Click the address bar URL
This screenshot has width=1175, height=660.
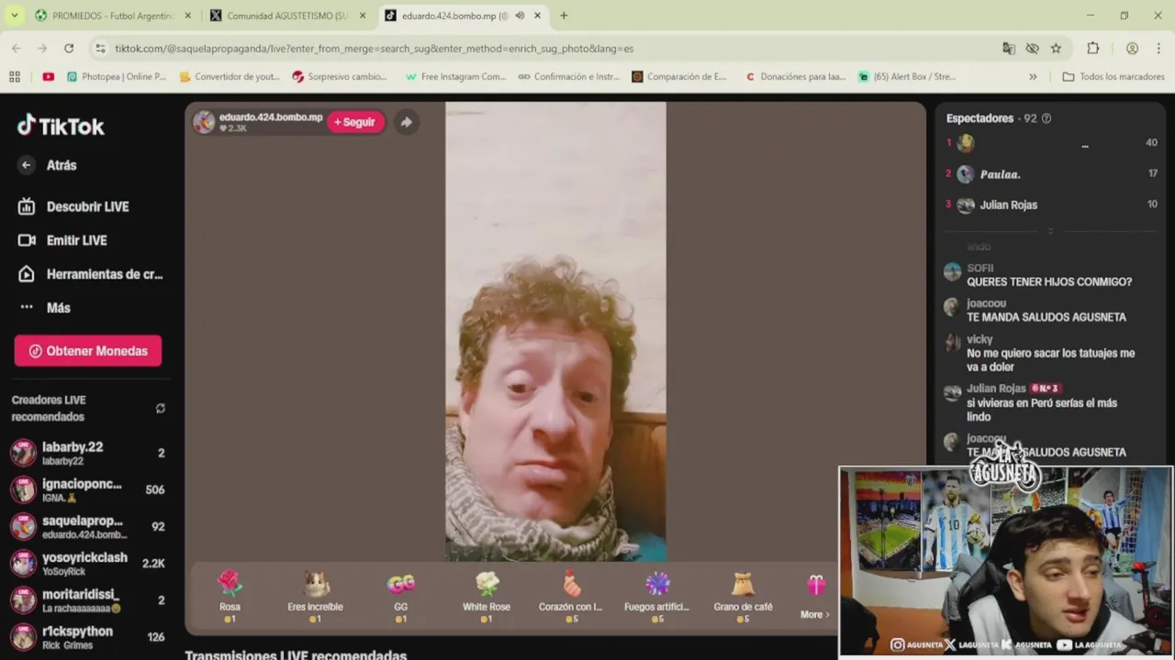coord(374,49)
